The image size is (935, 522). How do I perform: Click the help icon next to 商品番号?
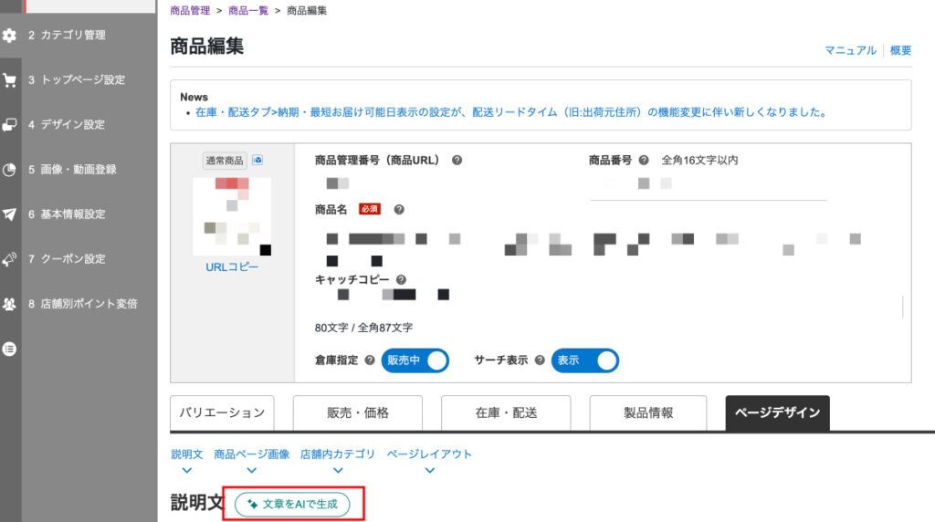644,161
